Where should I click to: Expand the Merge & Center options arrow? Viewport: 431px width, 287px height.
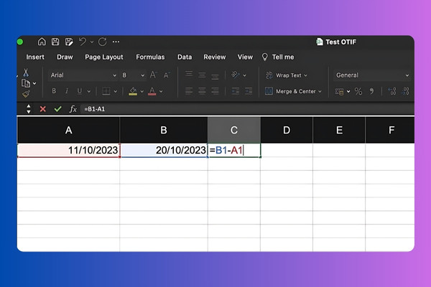tap(320, 92)
